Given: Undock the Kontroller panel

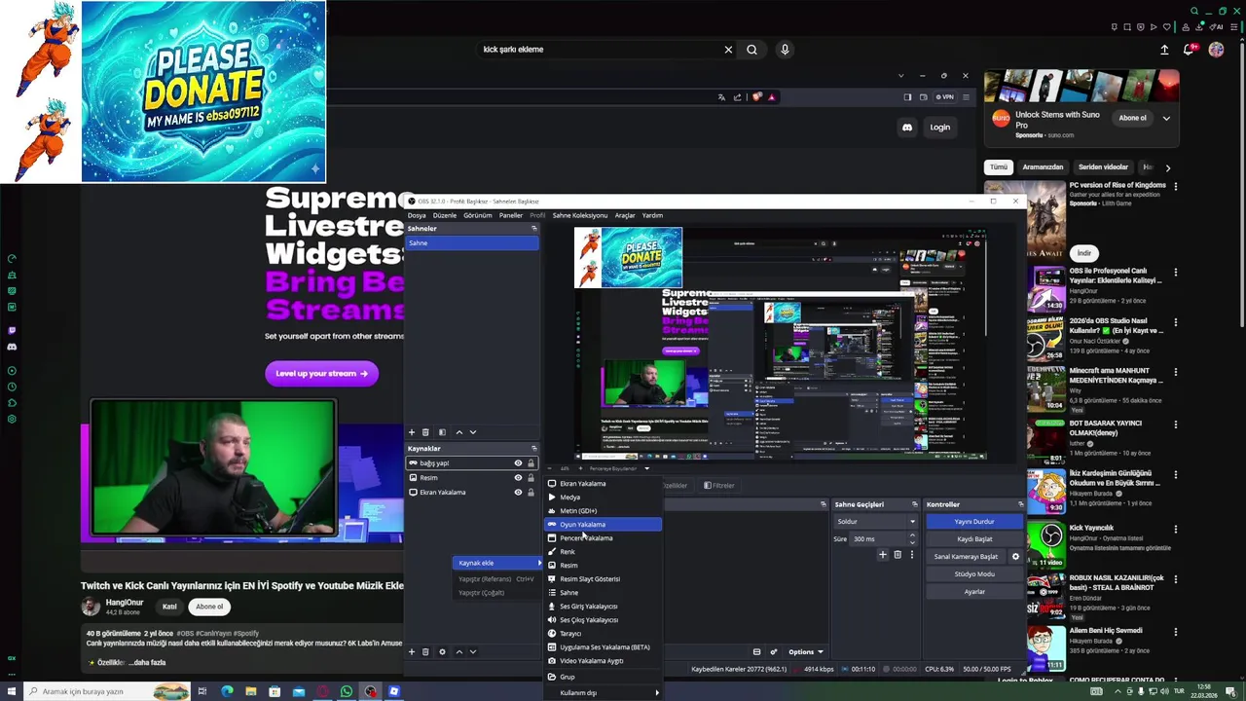Looking at the screenshot, I should coord(1020,504).
